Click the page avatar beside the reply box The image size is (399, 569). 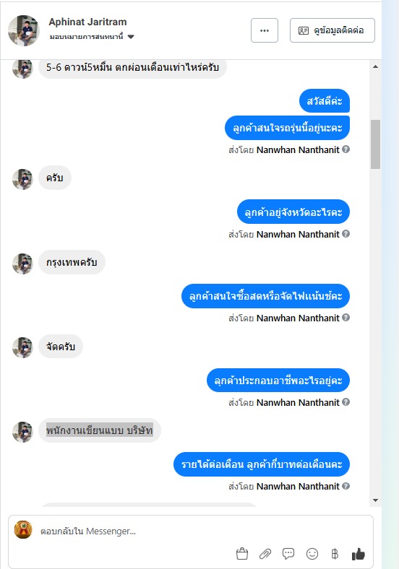coord(23,529)
